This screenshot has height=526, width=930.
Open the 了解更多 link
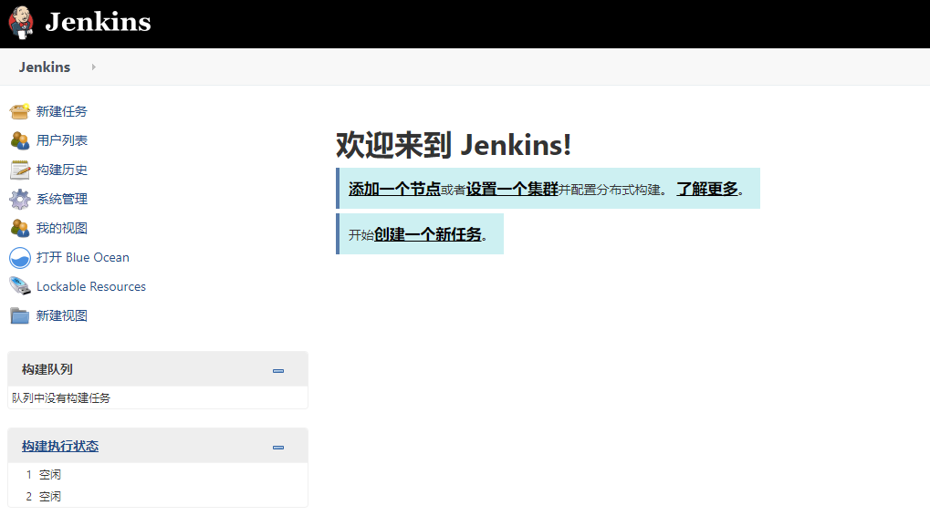tap(707, 189)
